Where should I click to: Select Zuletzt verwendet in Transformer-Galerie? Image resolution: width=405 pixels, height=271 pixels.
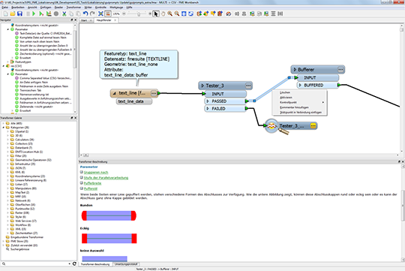pos(24,245)
